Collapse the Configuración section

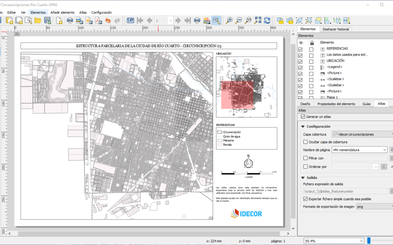[303, 127]
